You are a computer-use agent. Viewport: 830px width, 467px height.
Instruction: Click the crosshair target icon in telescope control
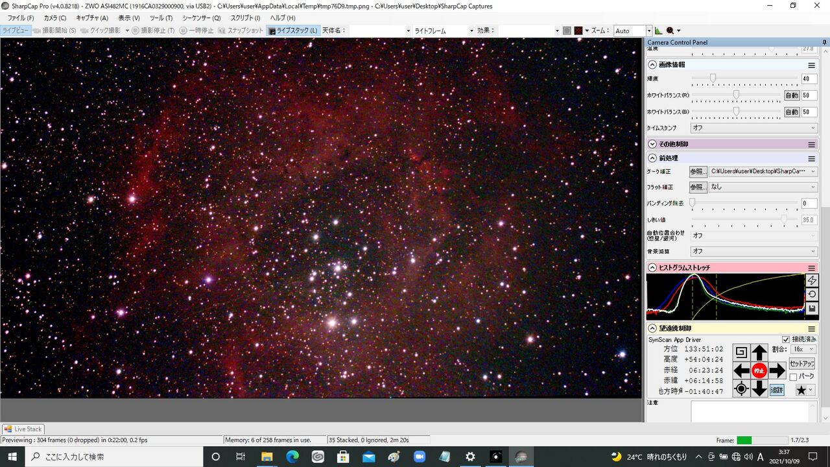pyautogui.click(x=741, y=389)
